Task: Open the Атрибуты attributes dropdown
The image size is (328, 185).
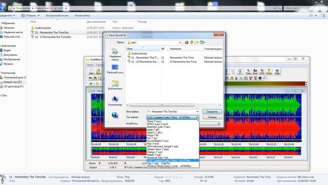Action: pyautogui.click(x=219, y=124)
